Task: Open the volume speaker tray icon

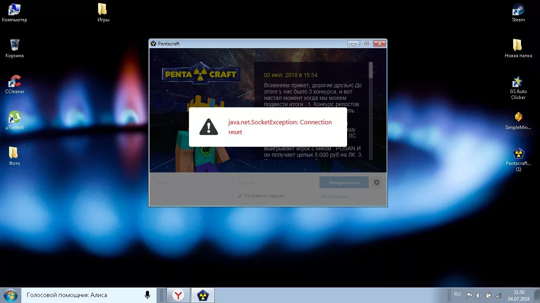Action: [479, 295]
